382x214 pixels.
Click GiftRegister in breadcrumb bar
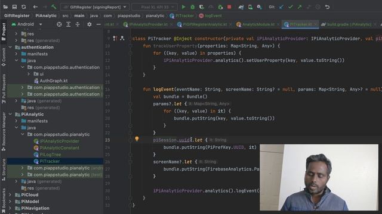pos(17,16)
